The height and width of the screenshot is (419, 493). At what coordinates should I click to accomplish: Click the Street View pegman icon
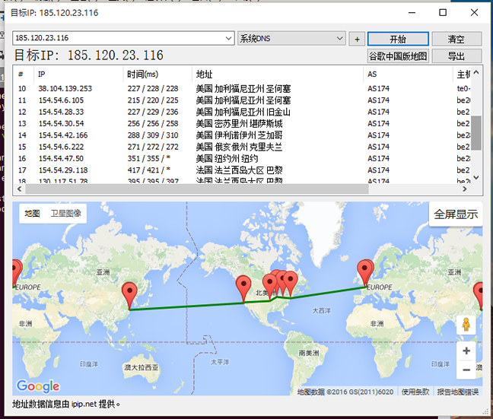(x=466, y=325)
